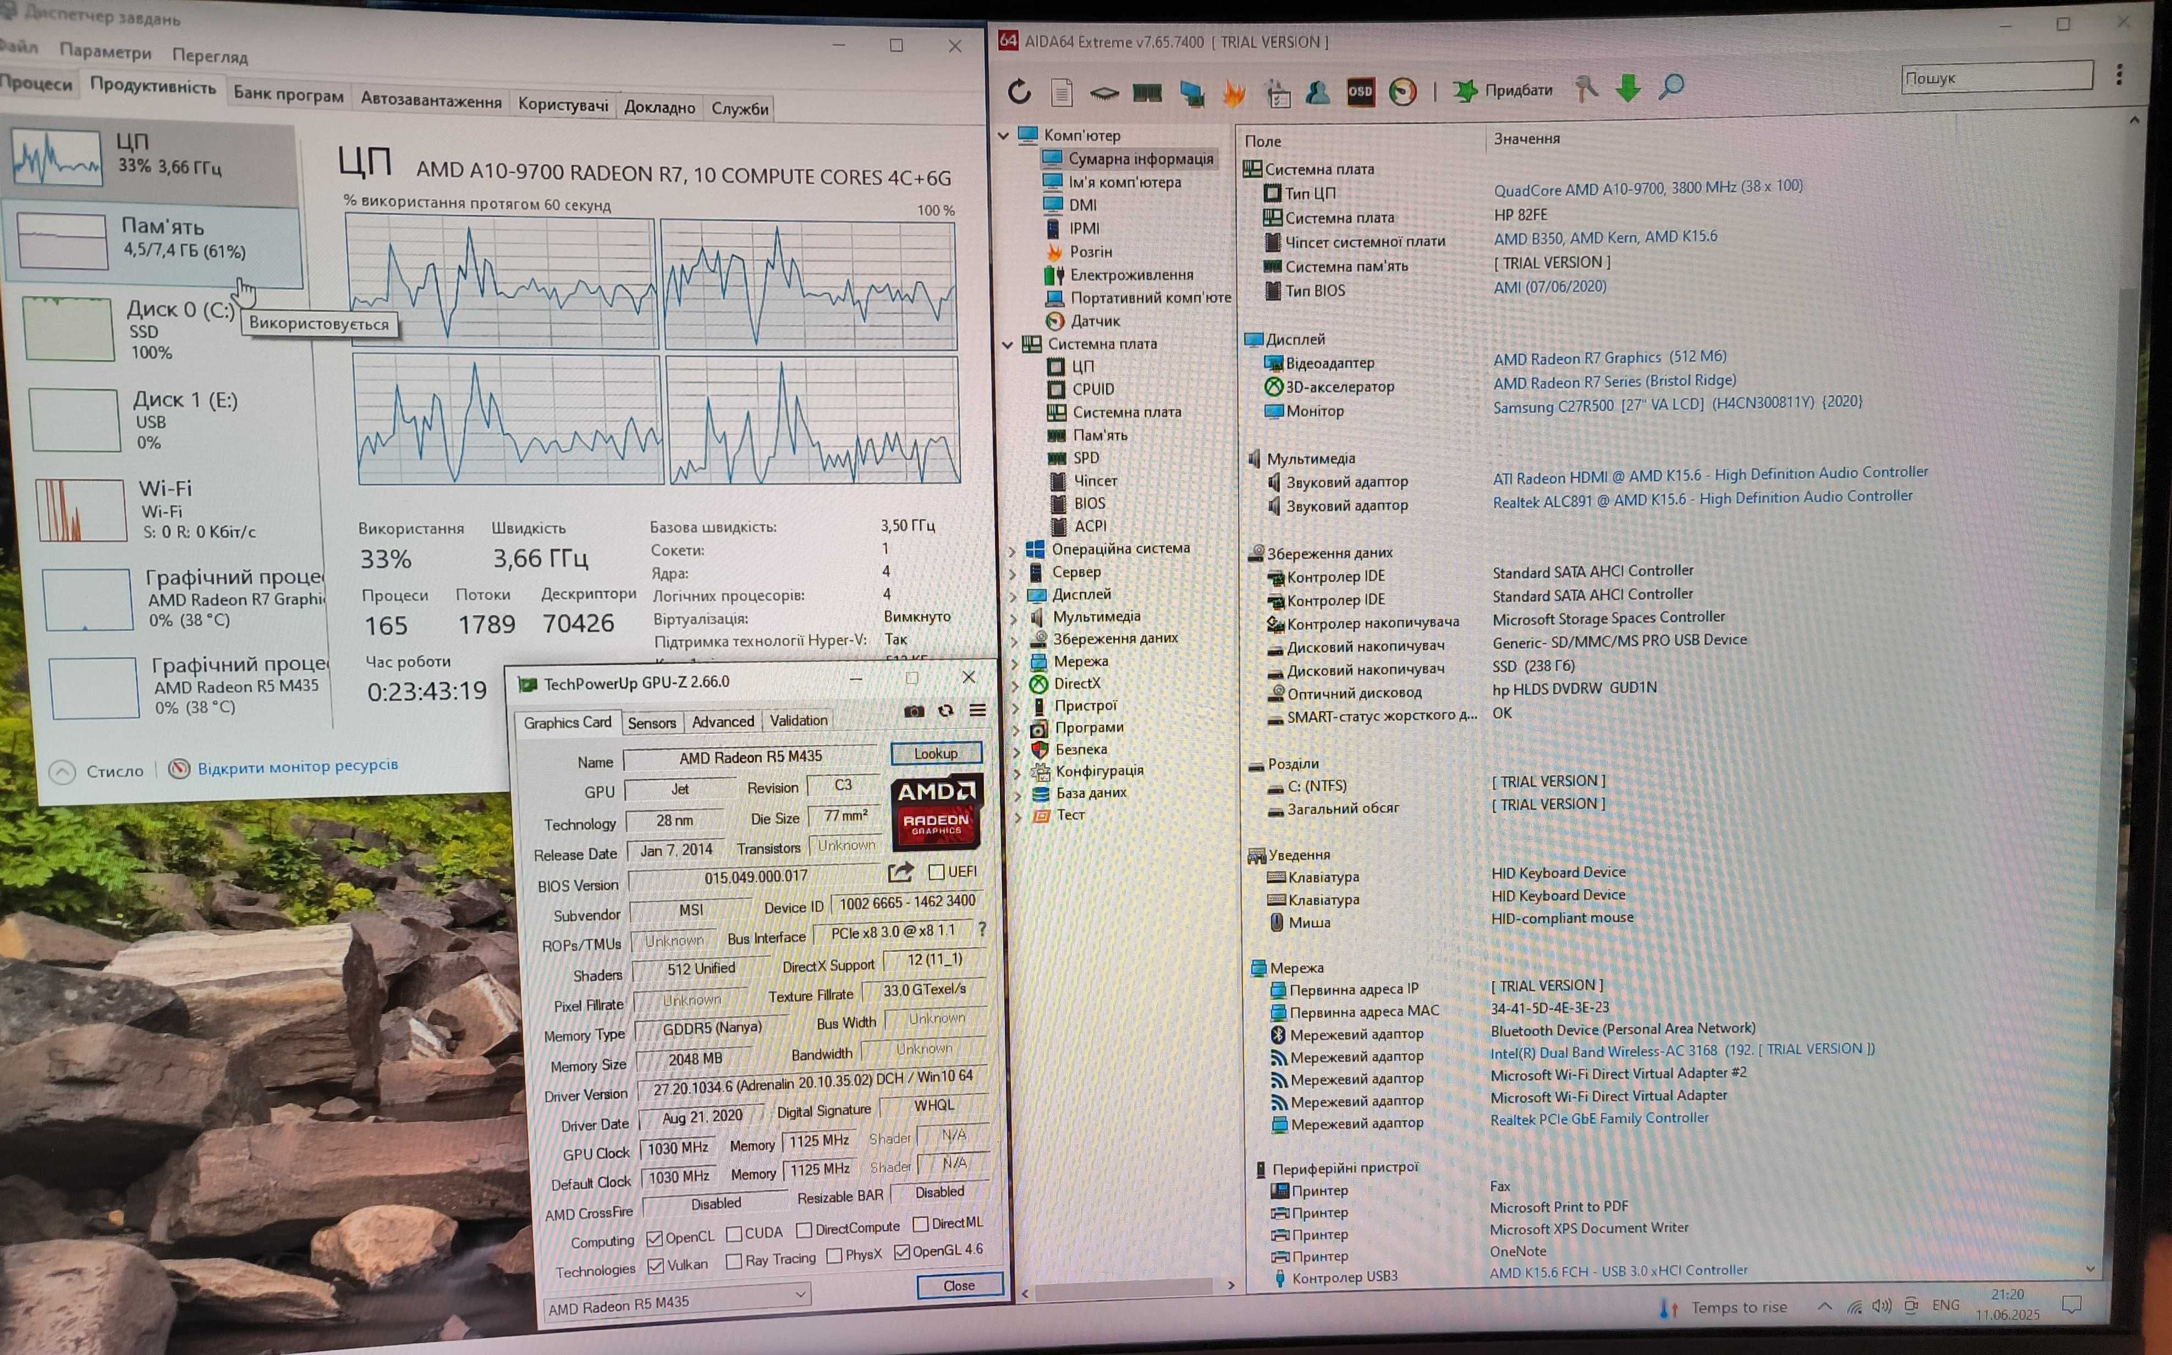Viewport: 2172px width, 1355px height.
Task: Open the GPU-Z hamburger menu icon
Action: click(977, 710)
